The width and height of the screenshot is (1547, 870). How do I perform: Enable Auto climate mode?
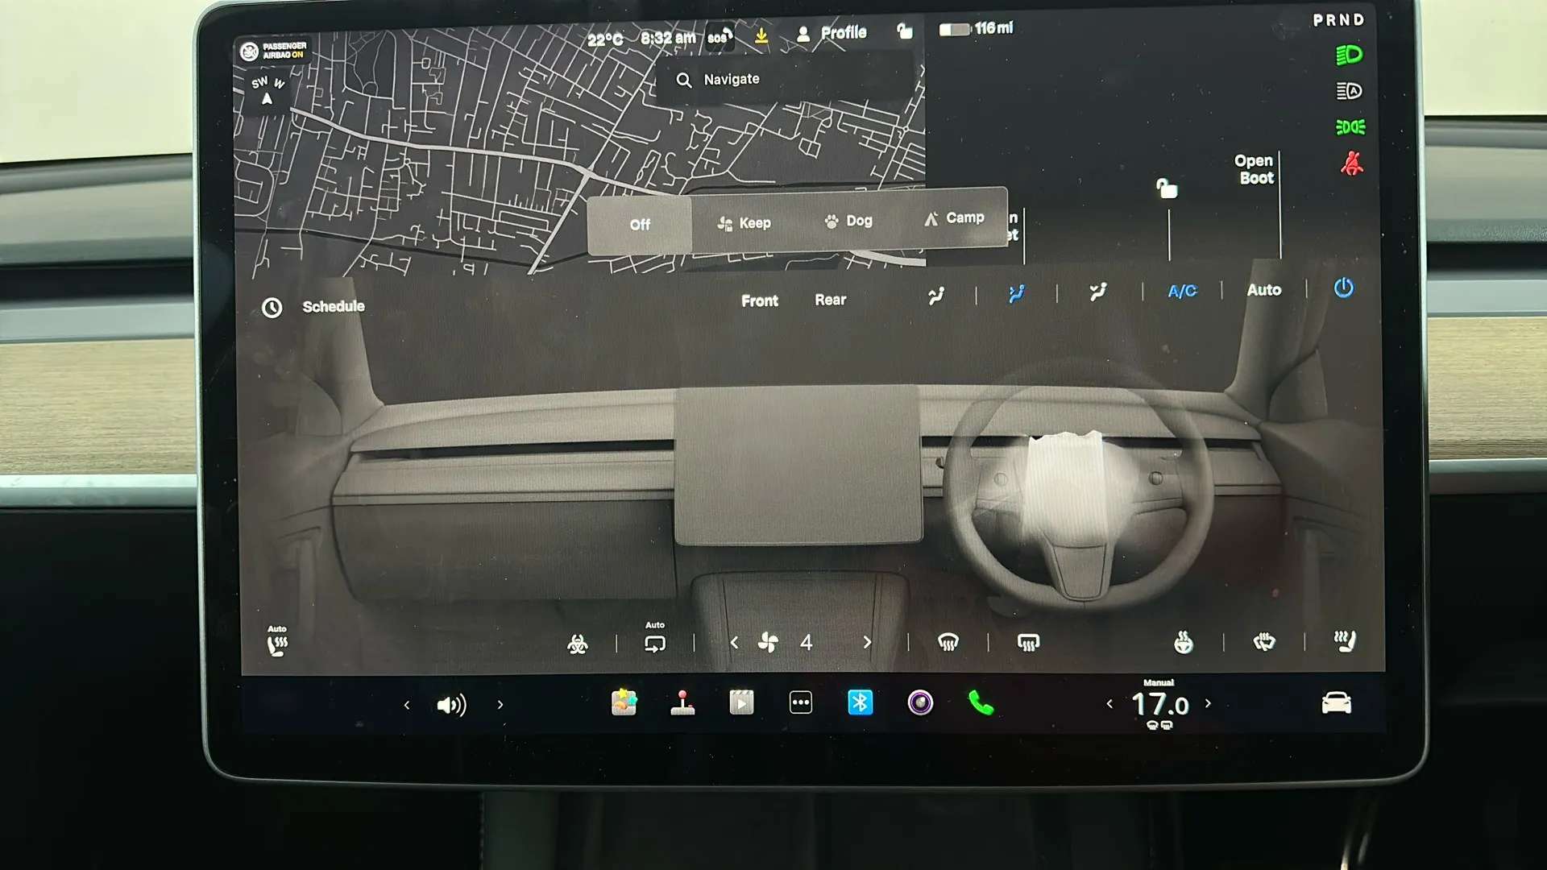tap(1263, 290)
